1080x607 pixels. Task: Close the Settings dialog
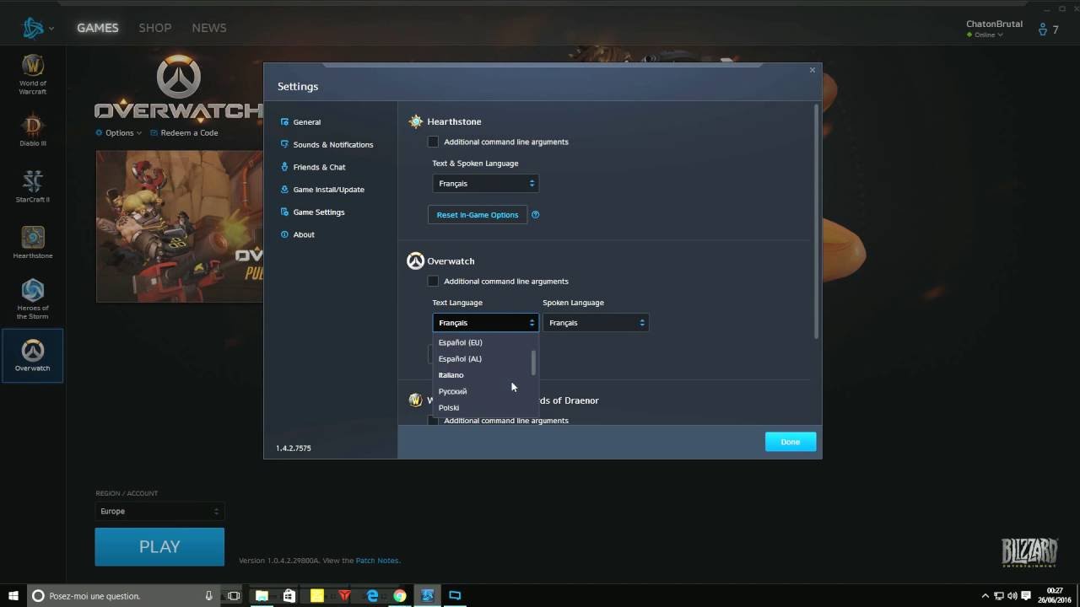click(x=813, y=70)
